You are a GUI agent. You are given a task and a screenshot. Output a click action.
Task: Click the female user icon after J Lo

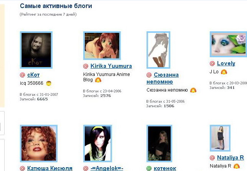(x=224, y=72)
